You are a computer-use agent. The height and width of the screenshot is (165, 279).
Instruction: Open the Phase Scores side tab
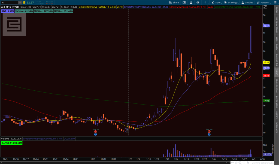(x=277, y=86)
